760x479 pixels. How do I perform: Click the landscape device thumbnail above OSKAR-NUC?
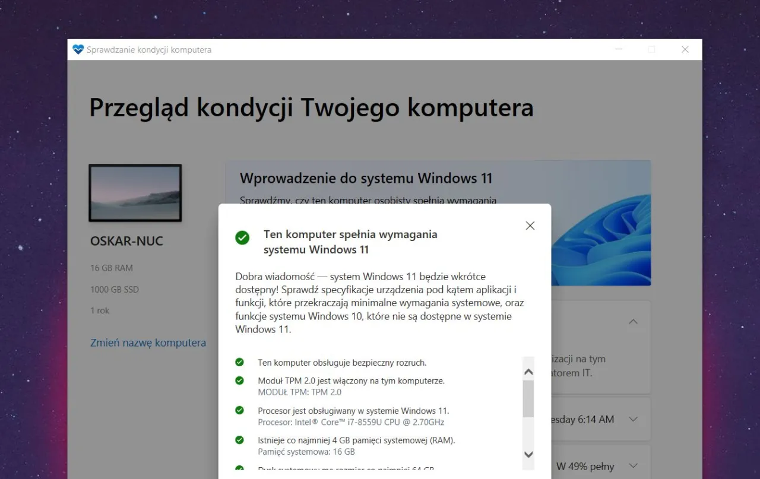pyautogui.click(x=135, y=192)
